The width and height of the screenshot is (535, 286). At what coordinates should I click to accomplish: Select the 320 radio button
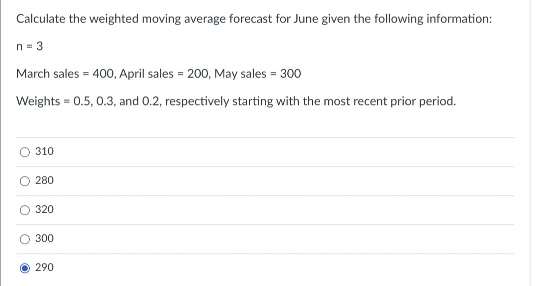[24, 210]
